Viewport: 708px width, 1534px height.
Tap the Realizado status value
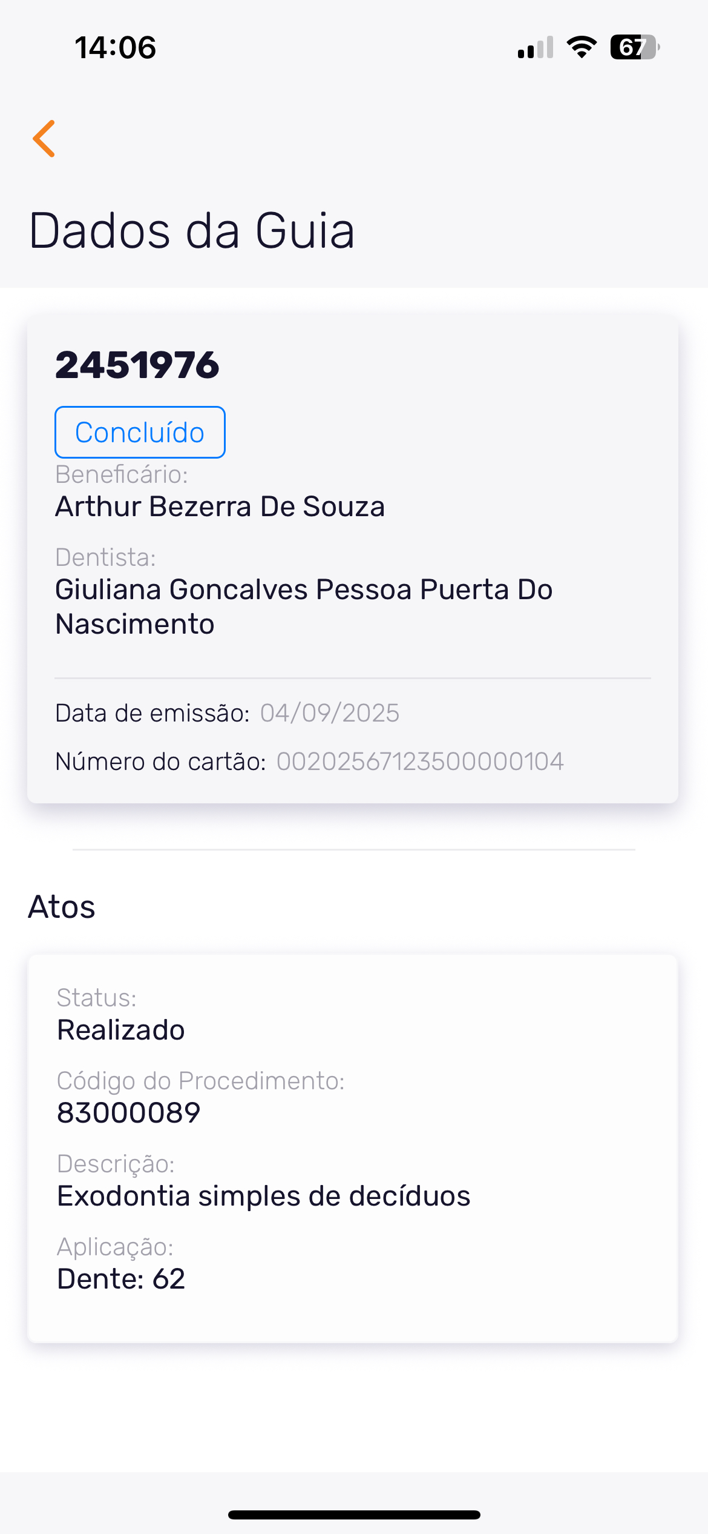121,1030
